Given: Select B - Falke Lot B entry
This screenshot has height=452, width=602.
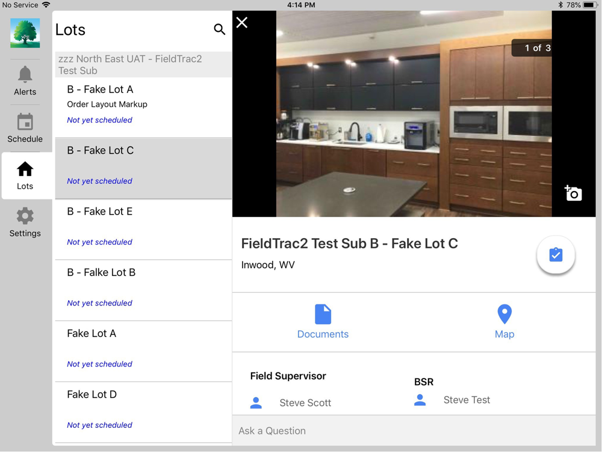Looking at the screenshot, I should (144, 290).
